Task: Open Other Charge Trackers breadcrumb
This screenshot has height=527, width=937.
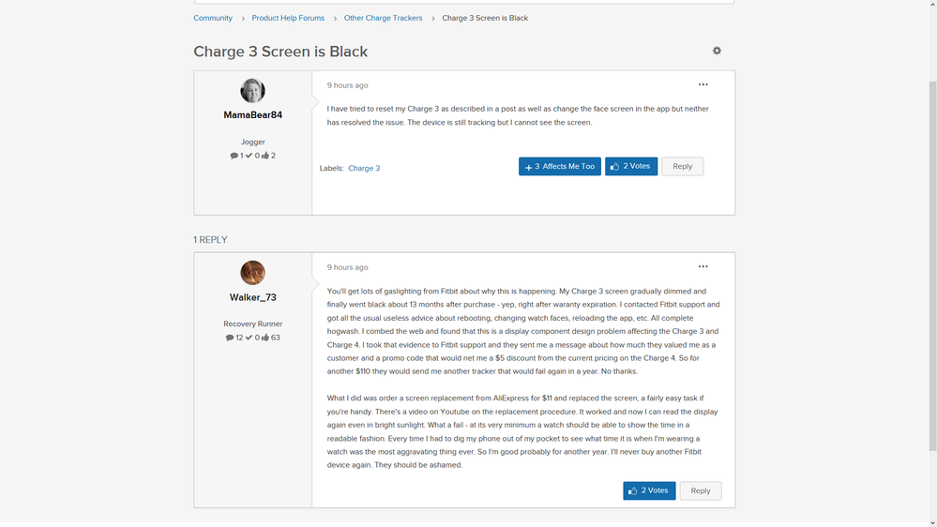Action: tap(383, 18)
